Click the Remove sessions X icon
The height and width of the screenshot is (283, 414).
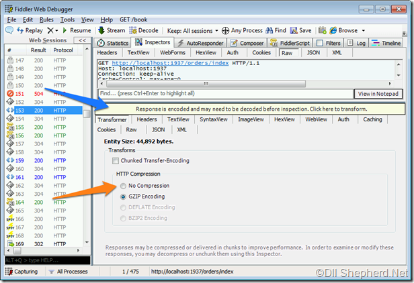[x=50, y=31]
